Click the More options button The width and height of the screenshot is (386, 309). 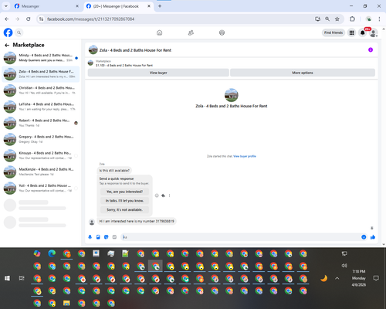coord(303,73)
